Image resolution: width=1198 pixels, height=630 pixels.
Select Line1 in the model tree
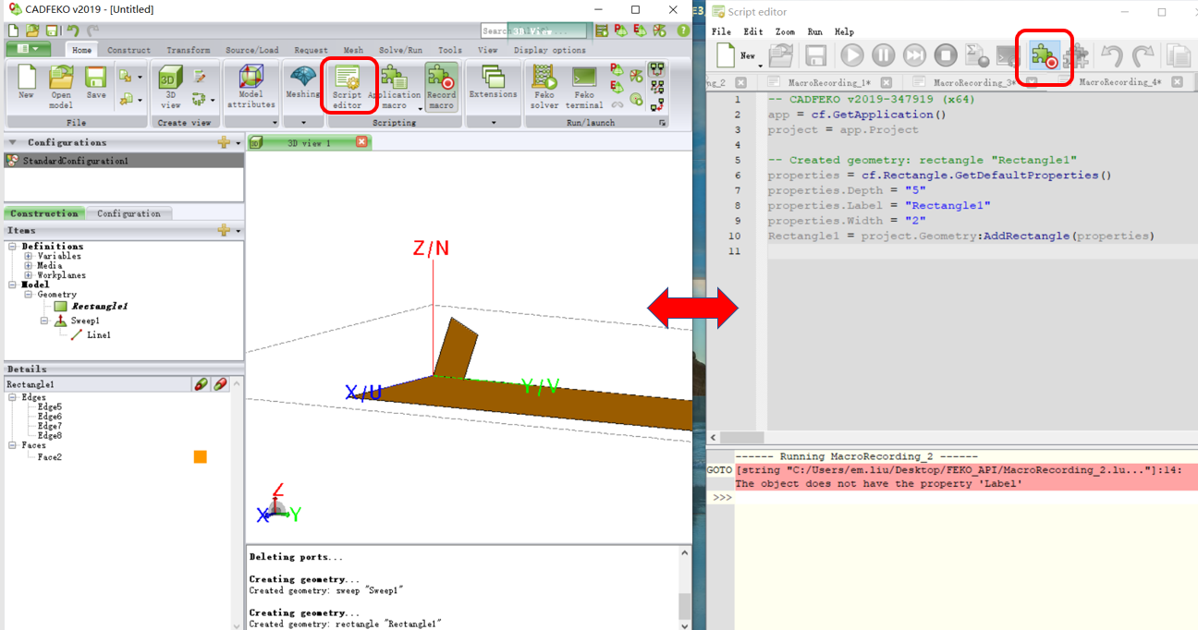tap(99, 335)
